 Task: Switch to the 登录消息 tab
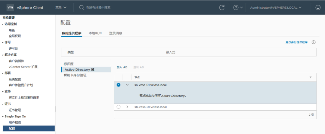point(116,33)
